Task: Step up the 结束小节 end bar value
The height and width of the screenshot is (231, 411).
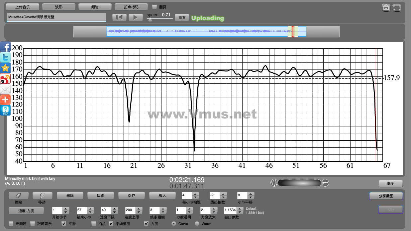Action: pos(90,208)
